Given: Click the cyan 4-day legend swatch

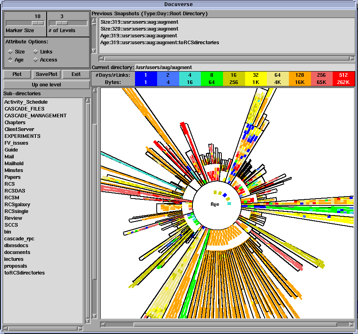Looking at the screenshot, I should point(190,79).
